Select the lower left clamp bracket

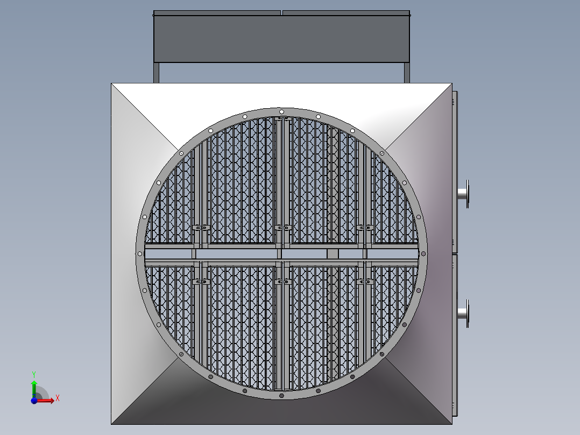pyautogui.click(x=201, y=281)
